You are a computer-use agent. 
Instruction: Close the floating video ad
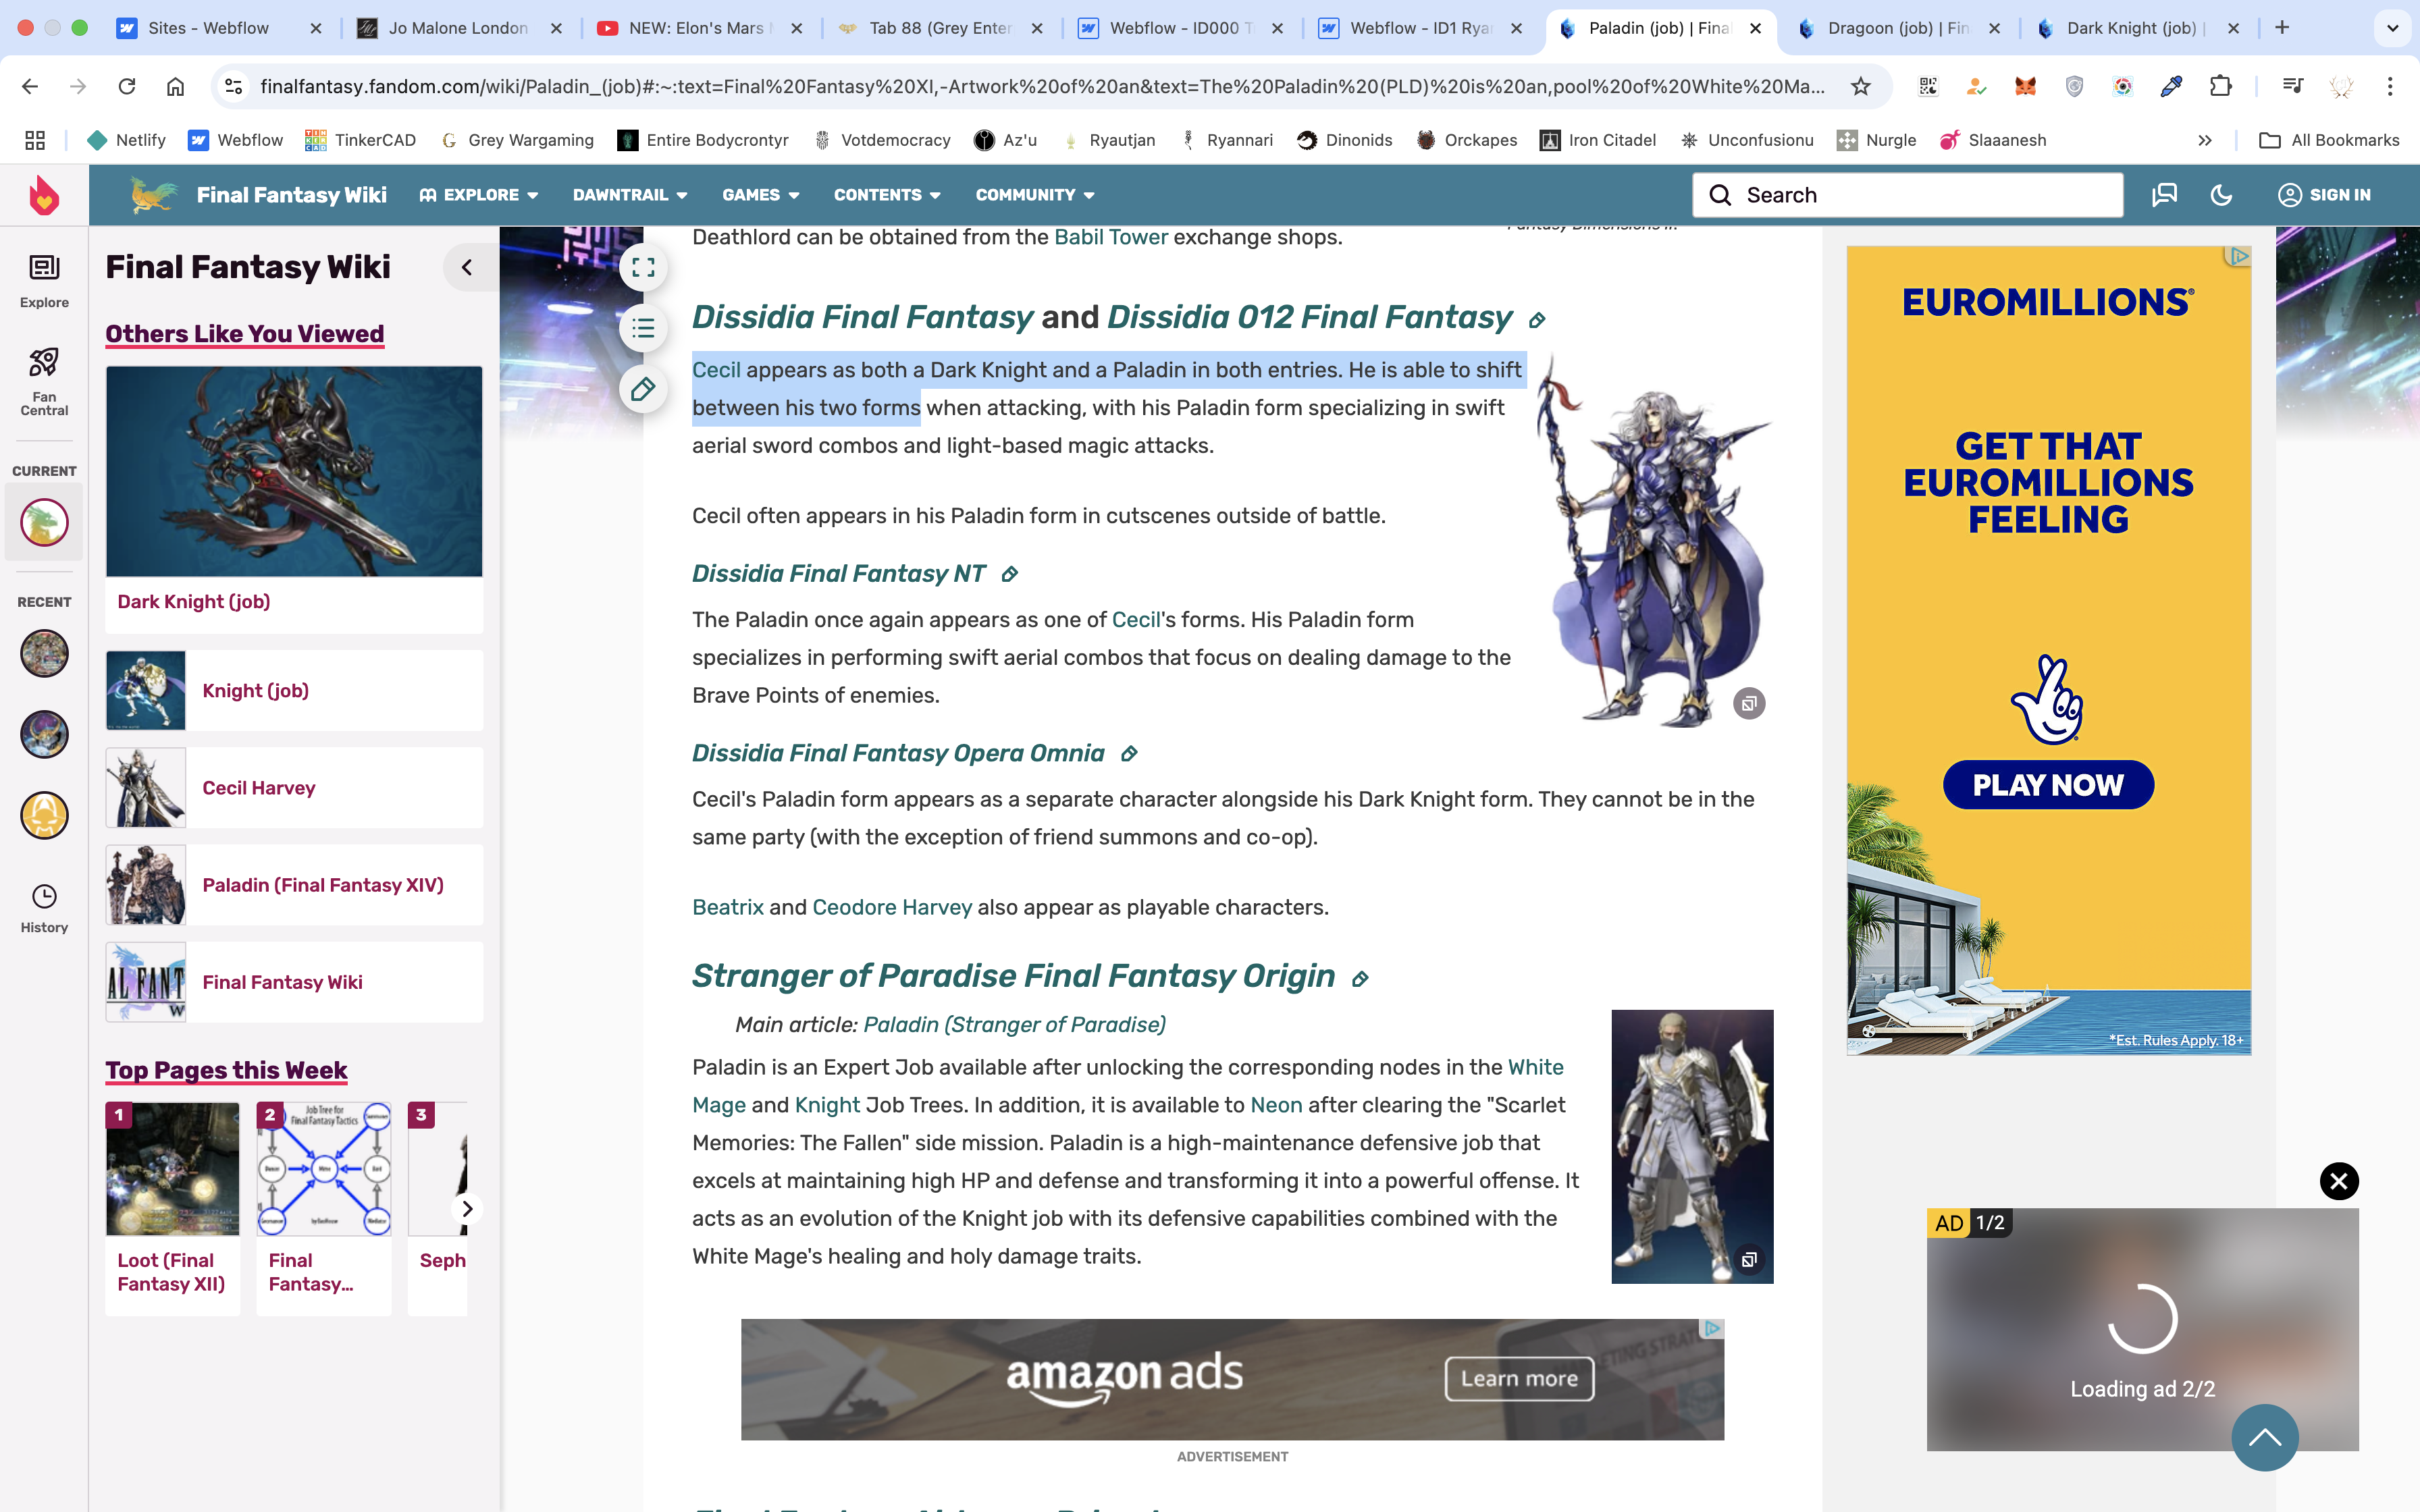click(x=2339, y=1181)
